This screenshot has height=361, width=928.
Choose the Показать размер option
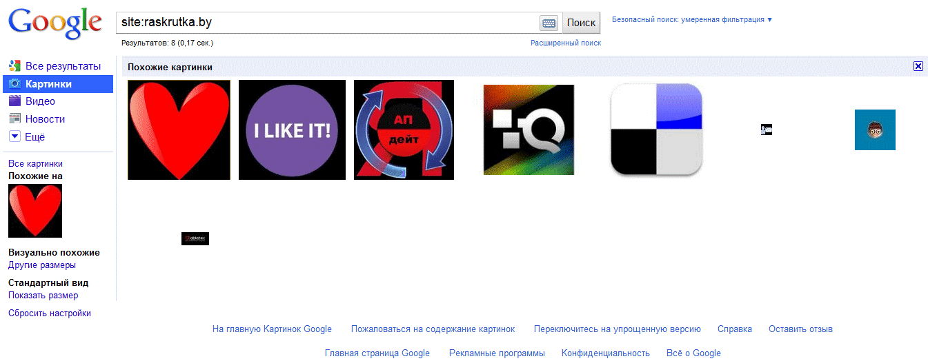(43, 296)
